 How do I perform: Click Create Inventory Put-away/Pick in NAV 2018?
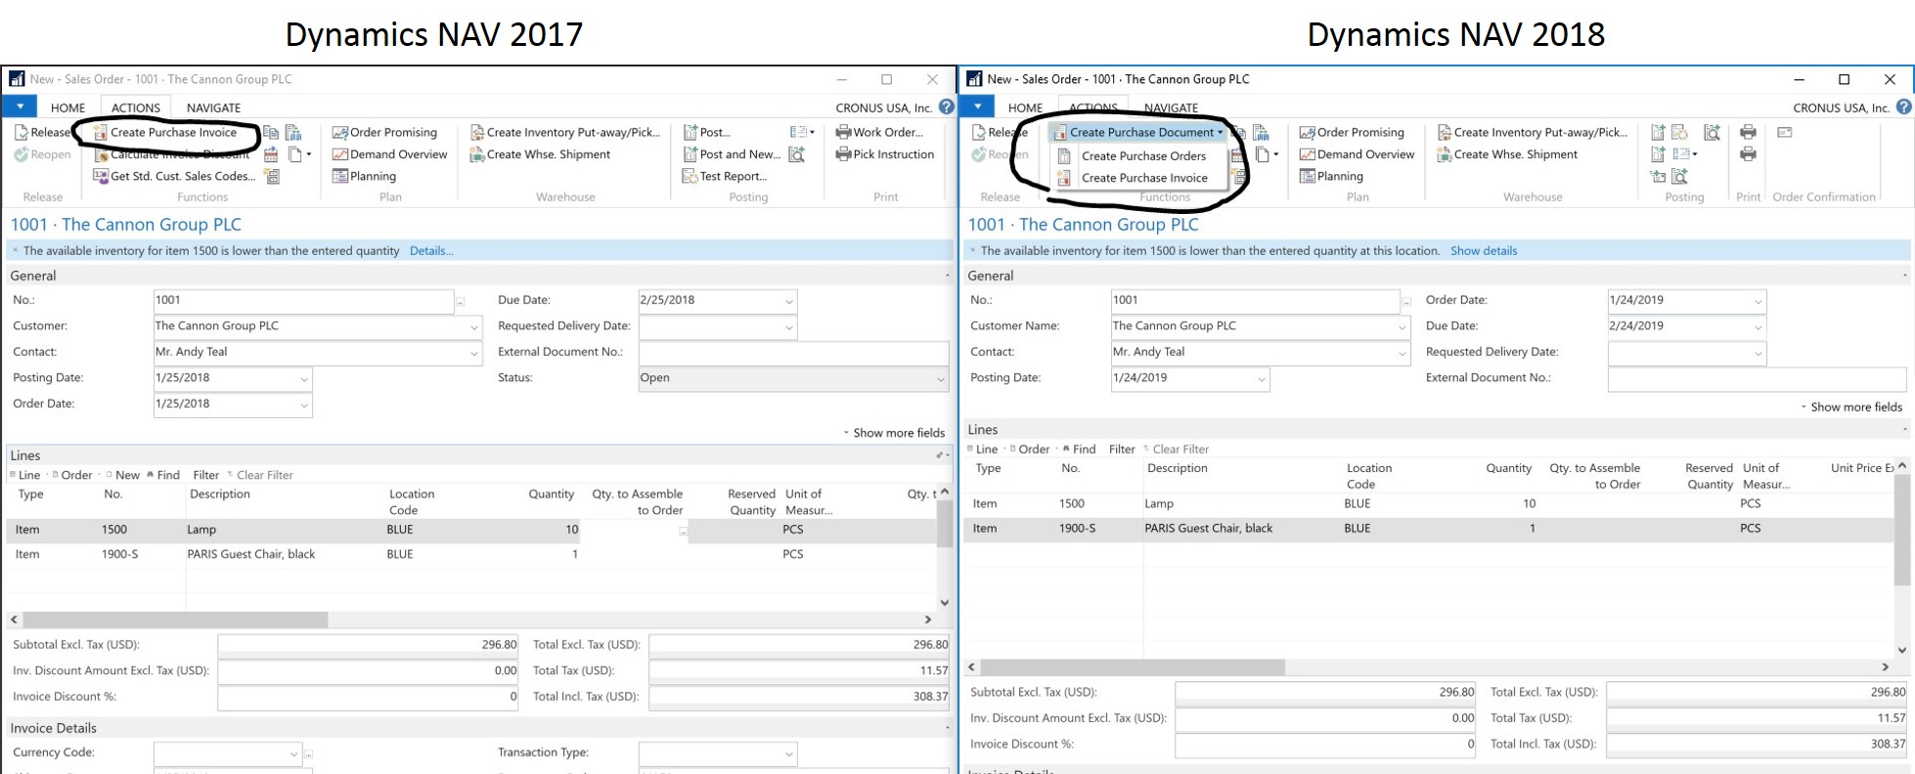(1532, 132)
